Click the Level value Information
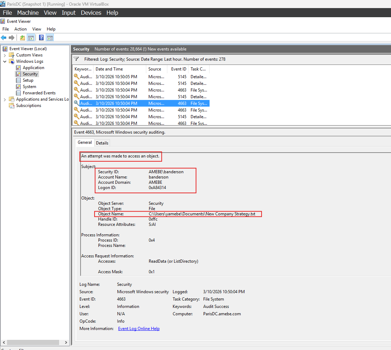Screen dimensions: 391x350 click(128, 307)
